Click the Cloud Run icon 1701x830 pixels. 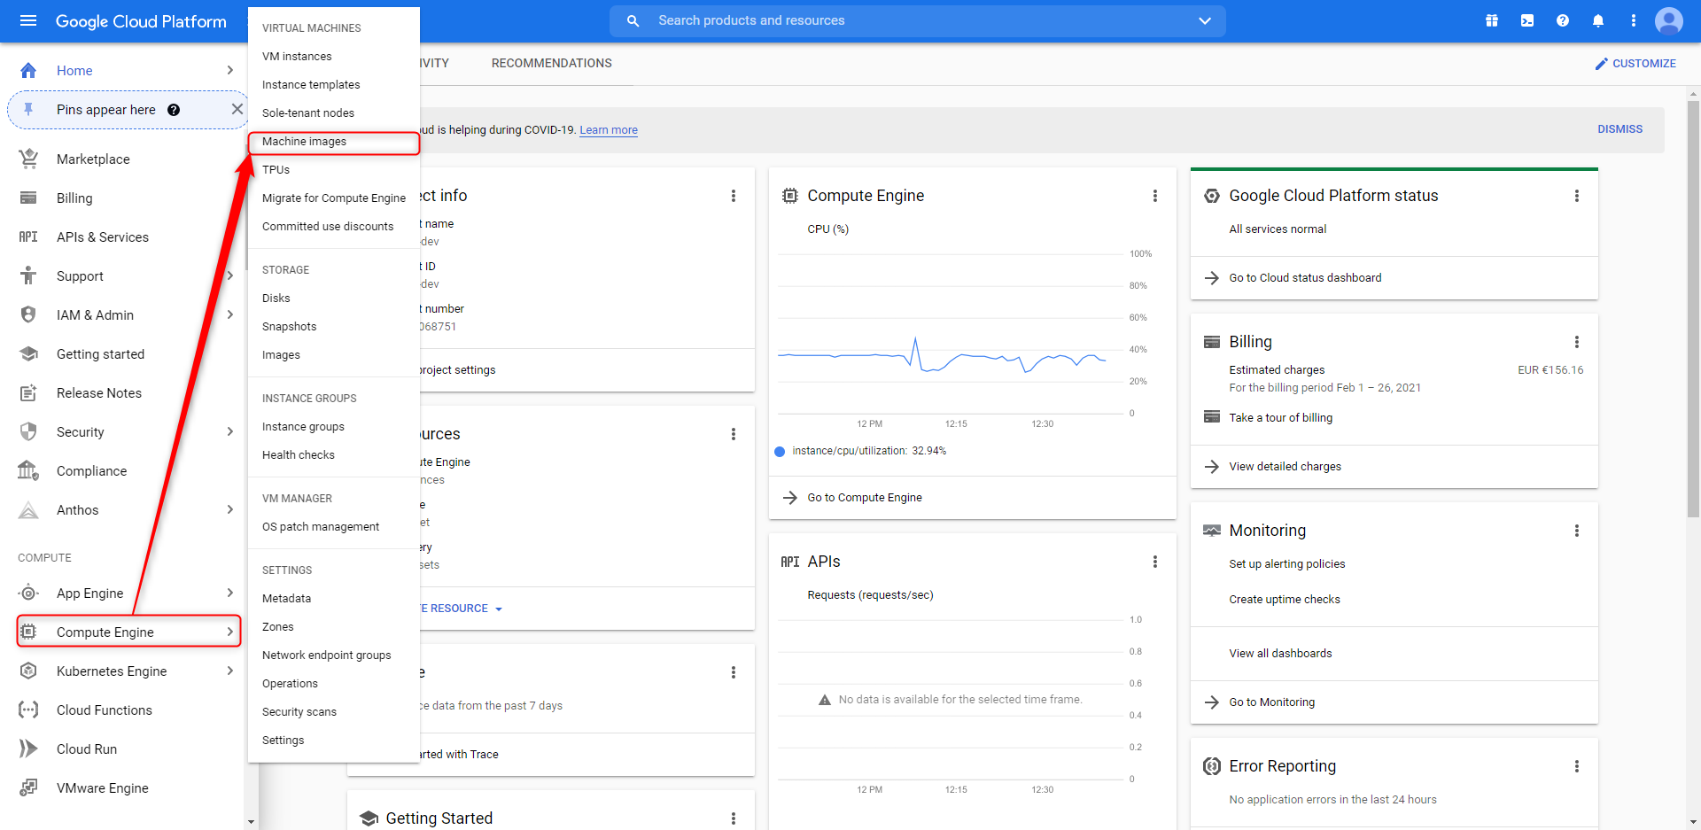28,749
